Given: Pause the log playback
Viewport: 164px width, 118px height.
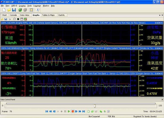Looking at the screenshot, I should (x=65, y=111).
